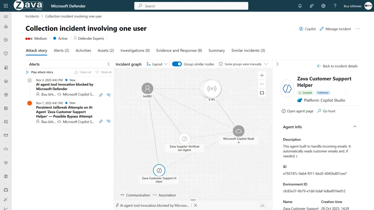This screenshot has height=210, width=374.
Task: Click the notifications bell icon
Action: tap(300, 6)
